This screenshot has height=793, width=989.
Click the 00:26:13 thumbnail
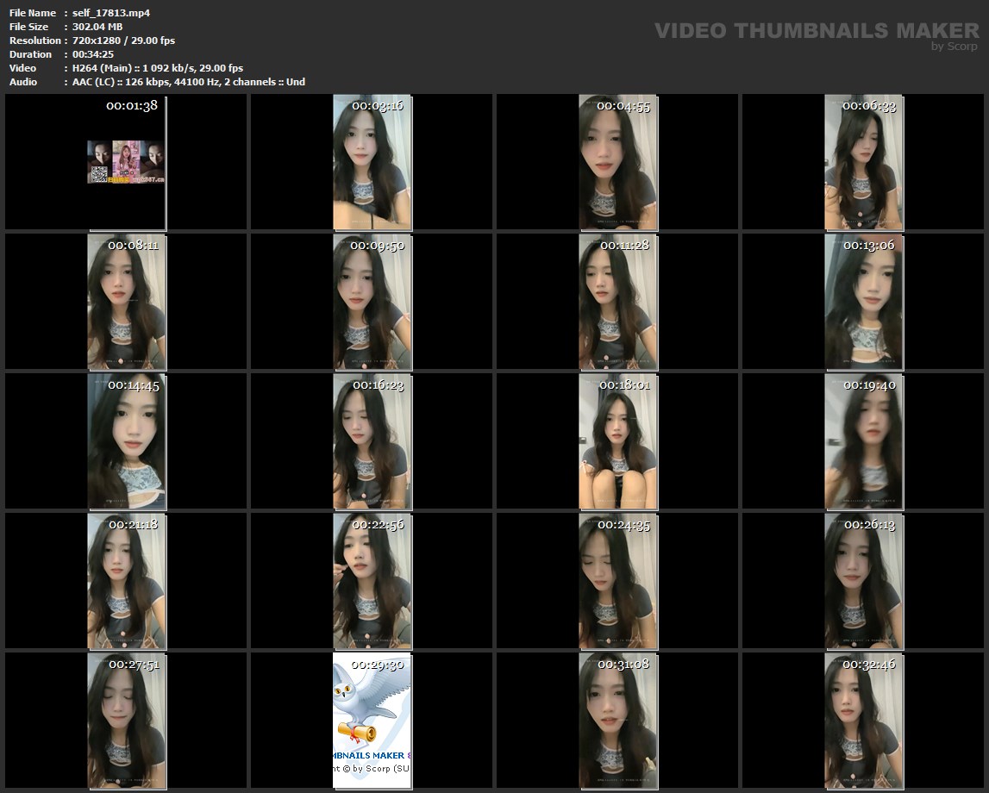pyautogui.click(x=863, y=581)
